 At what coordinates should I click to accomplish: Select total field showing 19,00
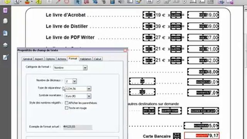[203, 15]
